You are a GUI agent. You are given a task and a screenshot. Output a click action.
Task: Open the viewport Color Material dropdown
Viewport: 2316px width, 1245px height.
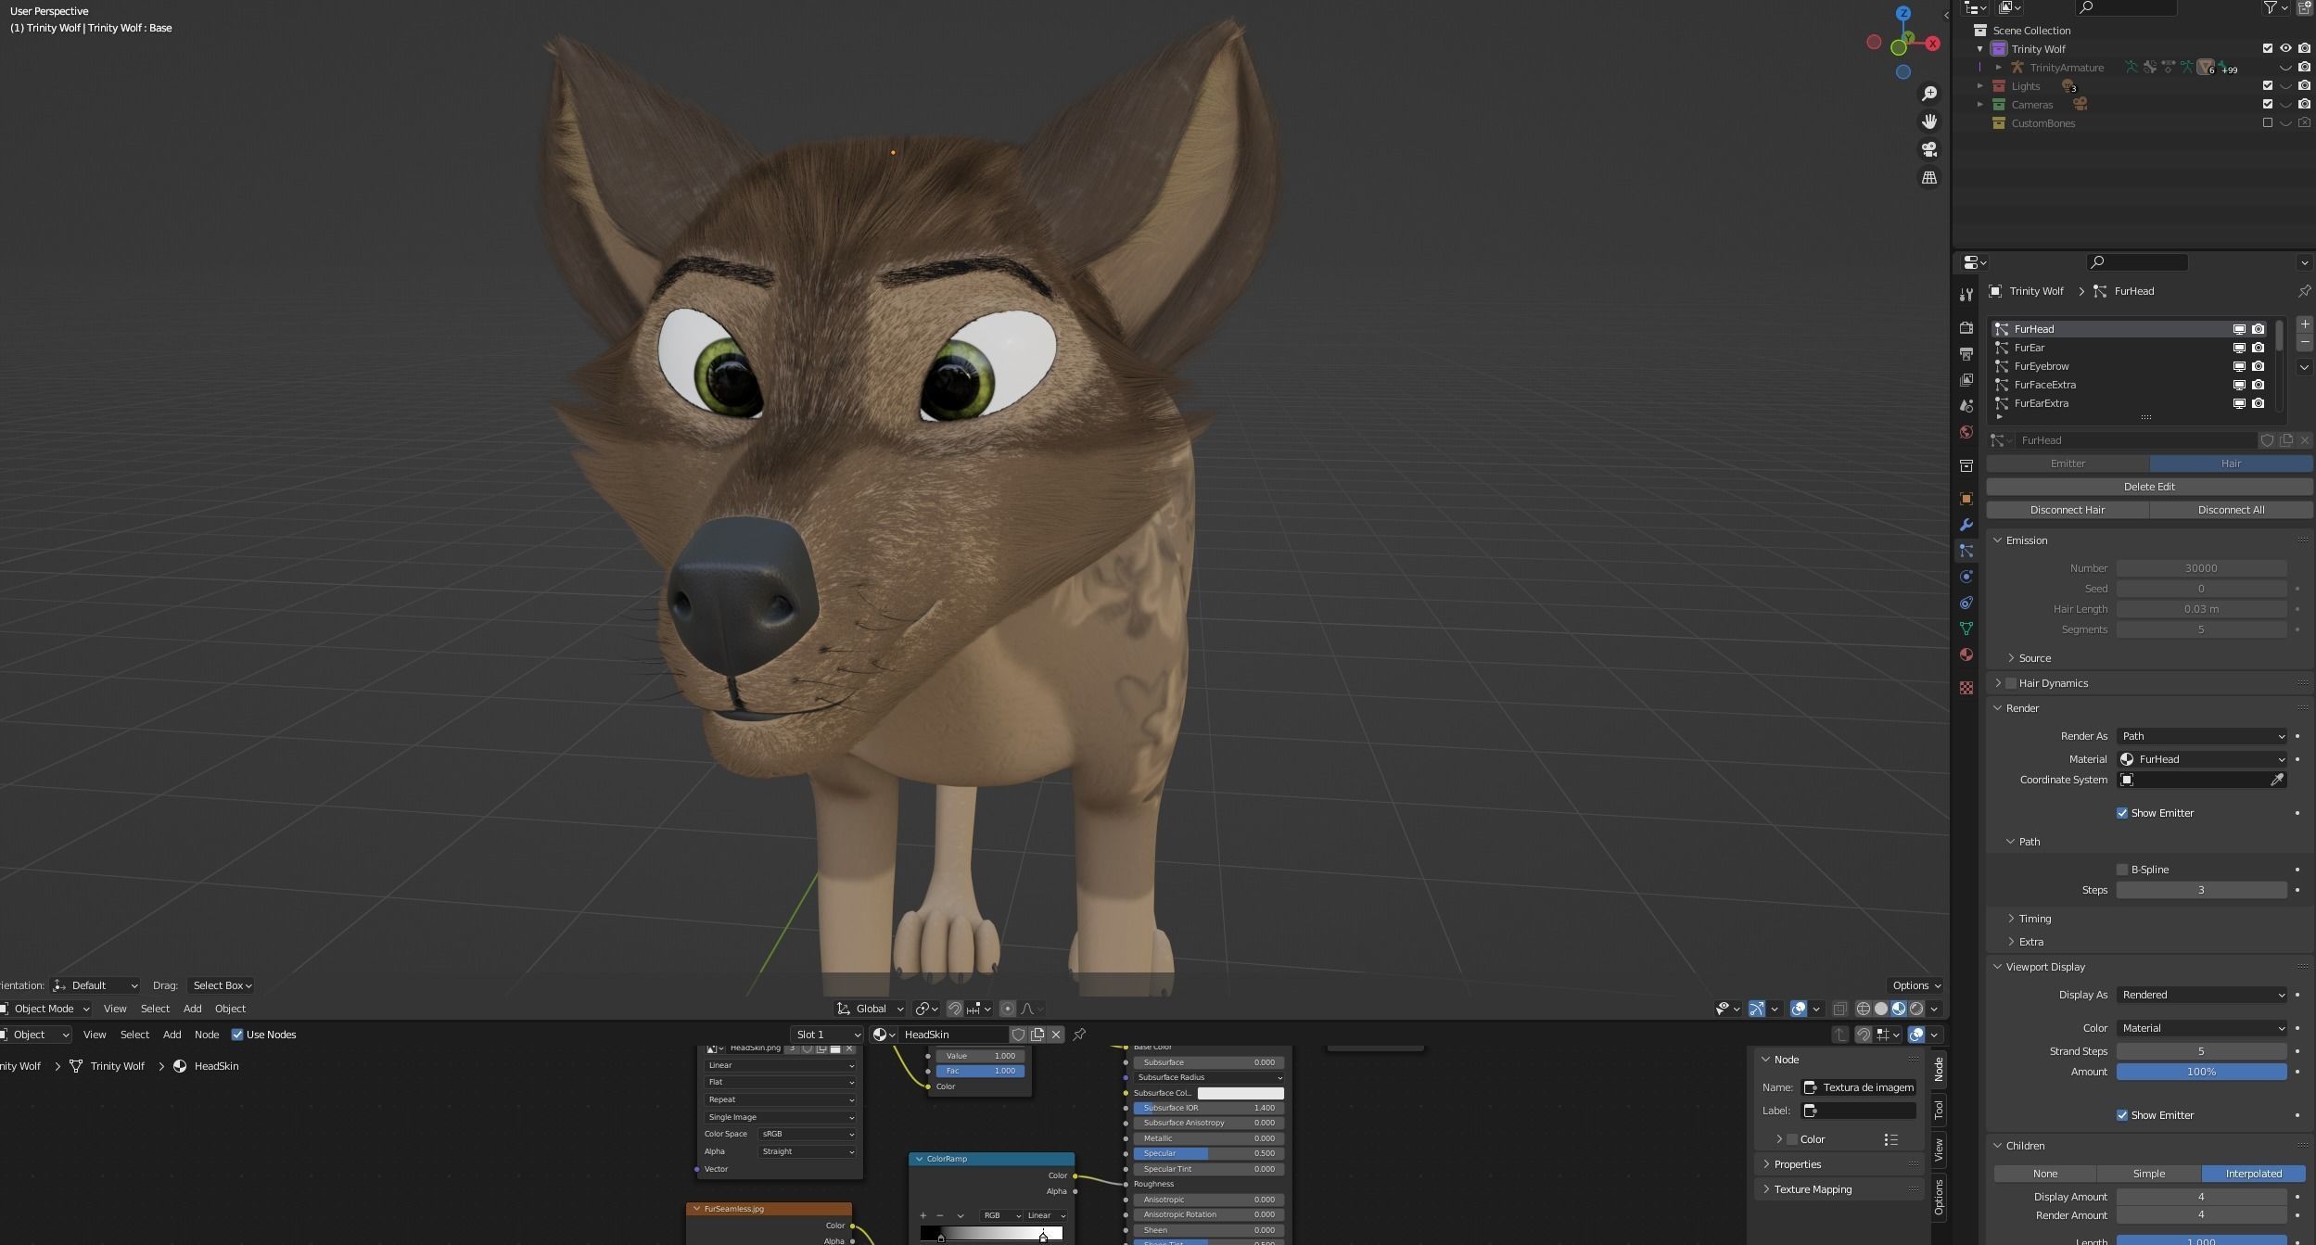coord(2201,1028)
